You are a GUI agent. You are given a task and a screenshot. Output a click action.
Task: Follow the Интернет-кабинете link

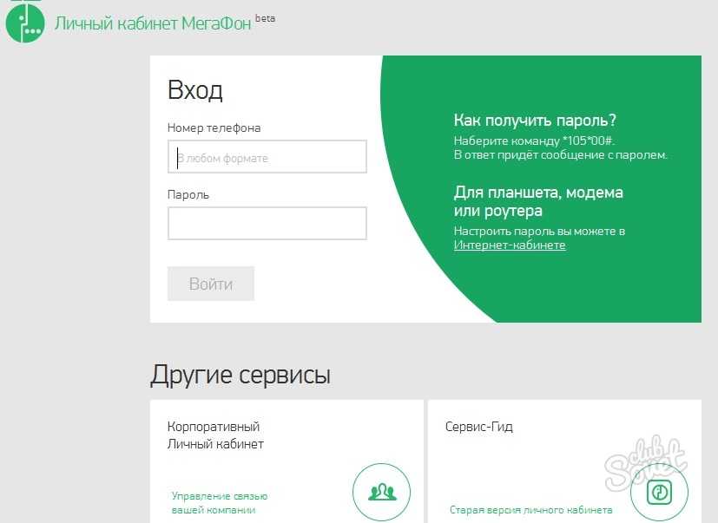[510, 245]
